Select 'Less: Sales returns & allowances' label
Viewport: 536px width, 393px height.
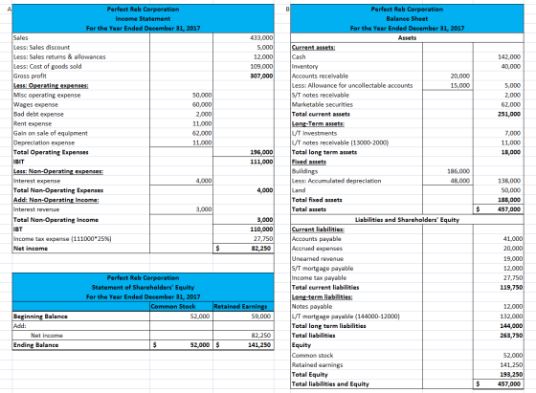[59, 57]
